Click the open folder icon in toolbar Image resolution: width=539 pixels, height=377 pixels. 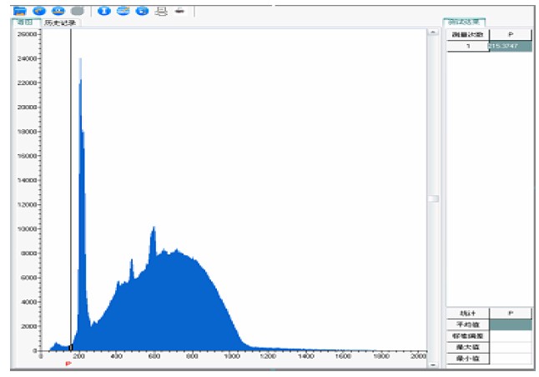[x=20, y=10]
